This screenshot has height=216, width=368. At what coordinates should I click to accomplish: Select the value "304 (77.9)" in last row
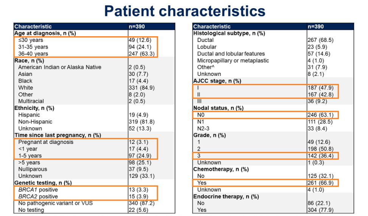320,210
